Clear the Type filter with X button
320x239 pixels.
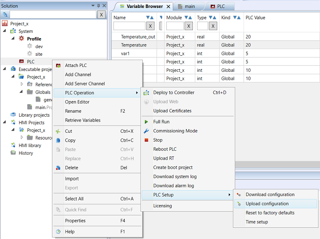pyautogui.click(x=213, y=26)
